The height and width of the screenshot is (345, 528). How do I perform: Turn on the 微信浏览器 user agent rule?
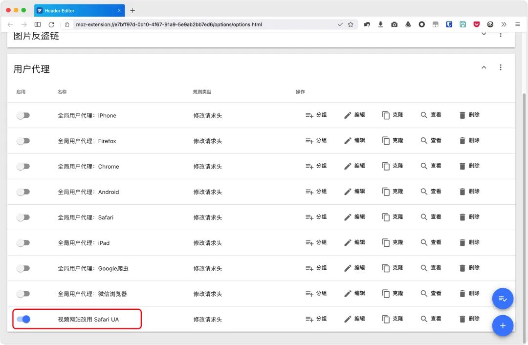[x=23, y=294]
